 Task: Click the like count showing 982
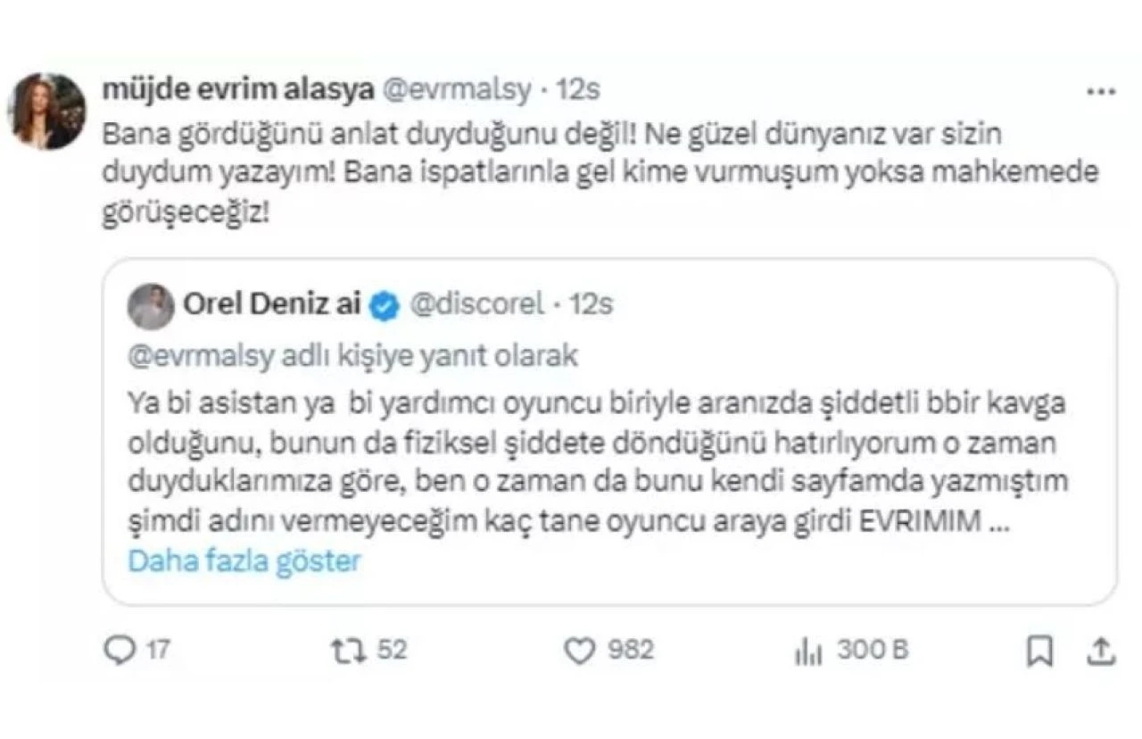click(x=629, y=652)
